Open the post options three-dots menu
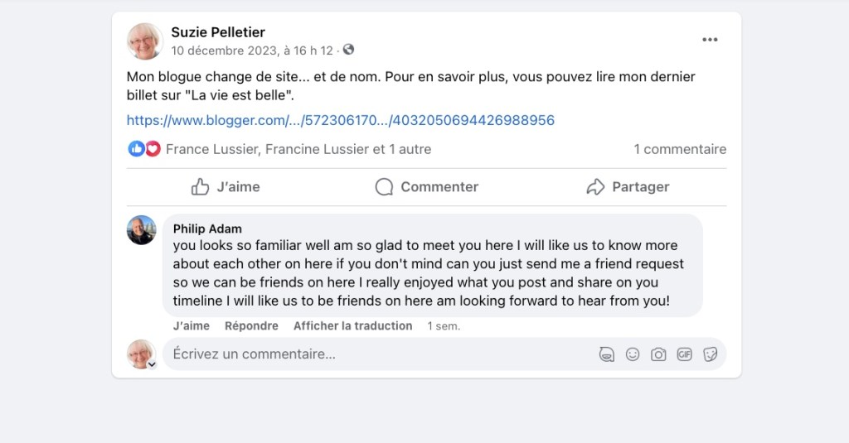This screenshot has height=443, width=849. 710,40
